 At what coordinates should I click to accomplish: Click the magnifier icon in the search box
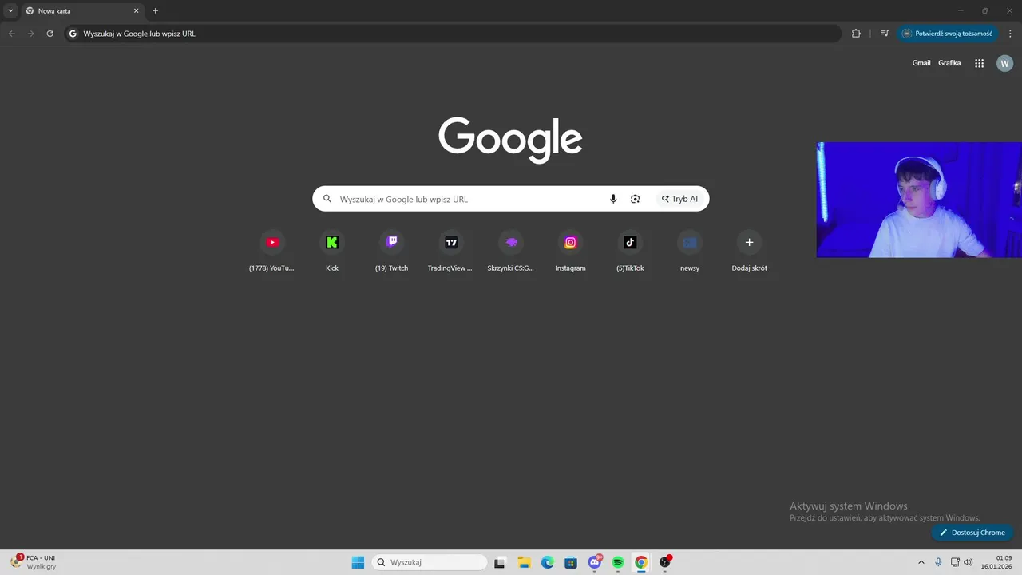[x=327, y=199]
